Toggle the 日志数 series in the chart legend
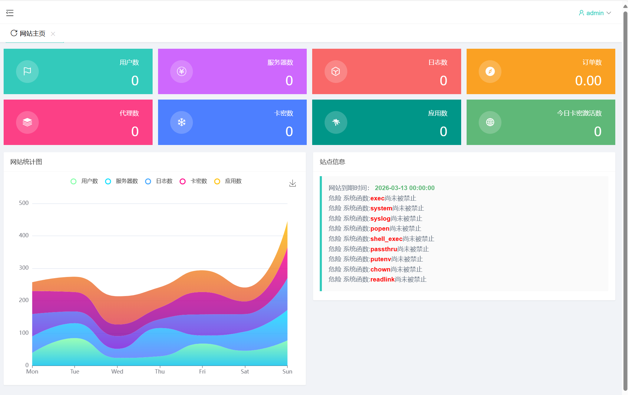The height and width of the screenshot is (395, 628). pyautogui.click(x=159, y=181)
